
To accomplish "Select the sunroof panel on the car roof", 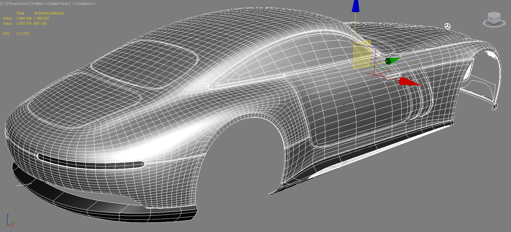I will pyautogui.click(x=145, y=64).
